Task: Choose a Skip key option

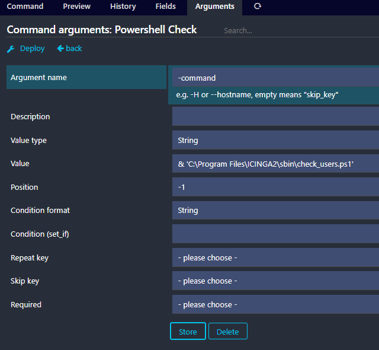Action: 275,281
